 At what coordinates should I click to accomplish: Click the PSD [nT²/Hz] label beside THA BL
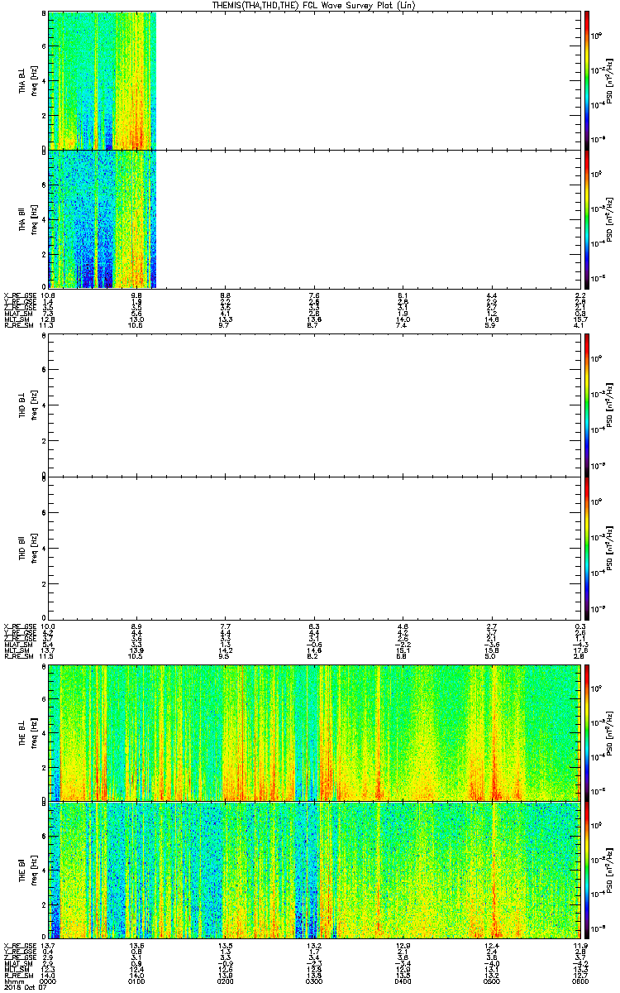point(609,80)
